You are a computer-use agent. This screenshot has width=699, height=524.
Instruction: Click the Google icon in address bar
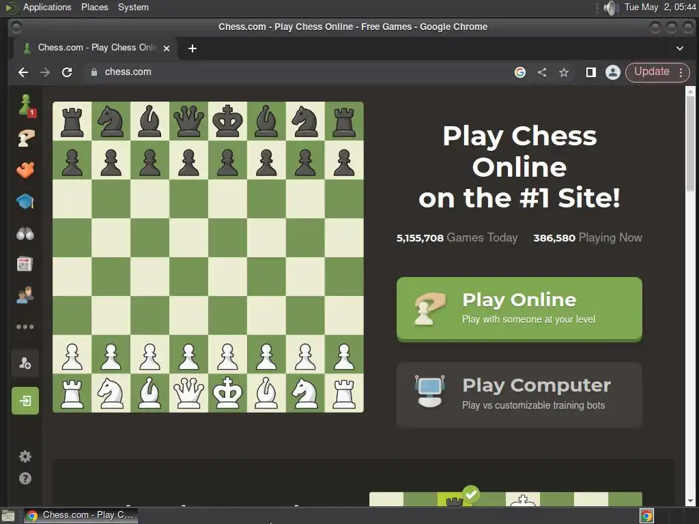click(519, 72)
